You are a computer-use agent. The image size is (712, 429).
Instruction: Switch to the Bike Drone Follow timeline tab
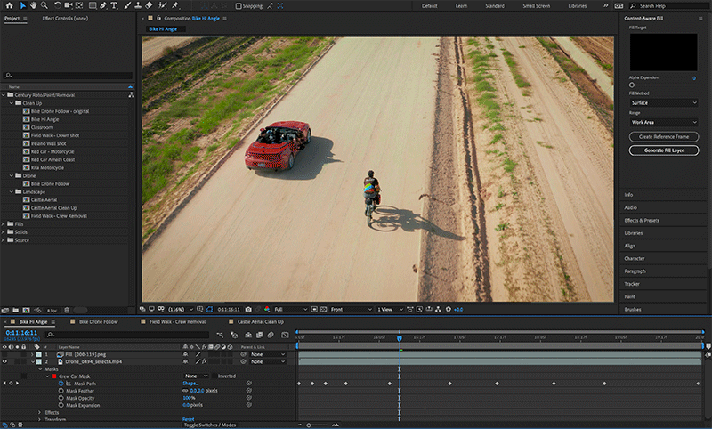click(98, 321)
